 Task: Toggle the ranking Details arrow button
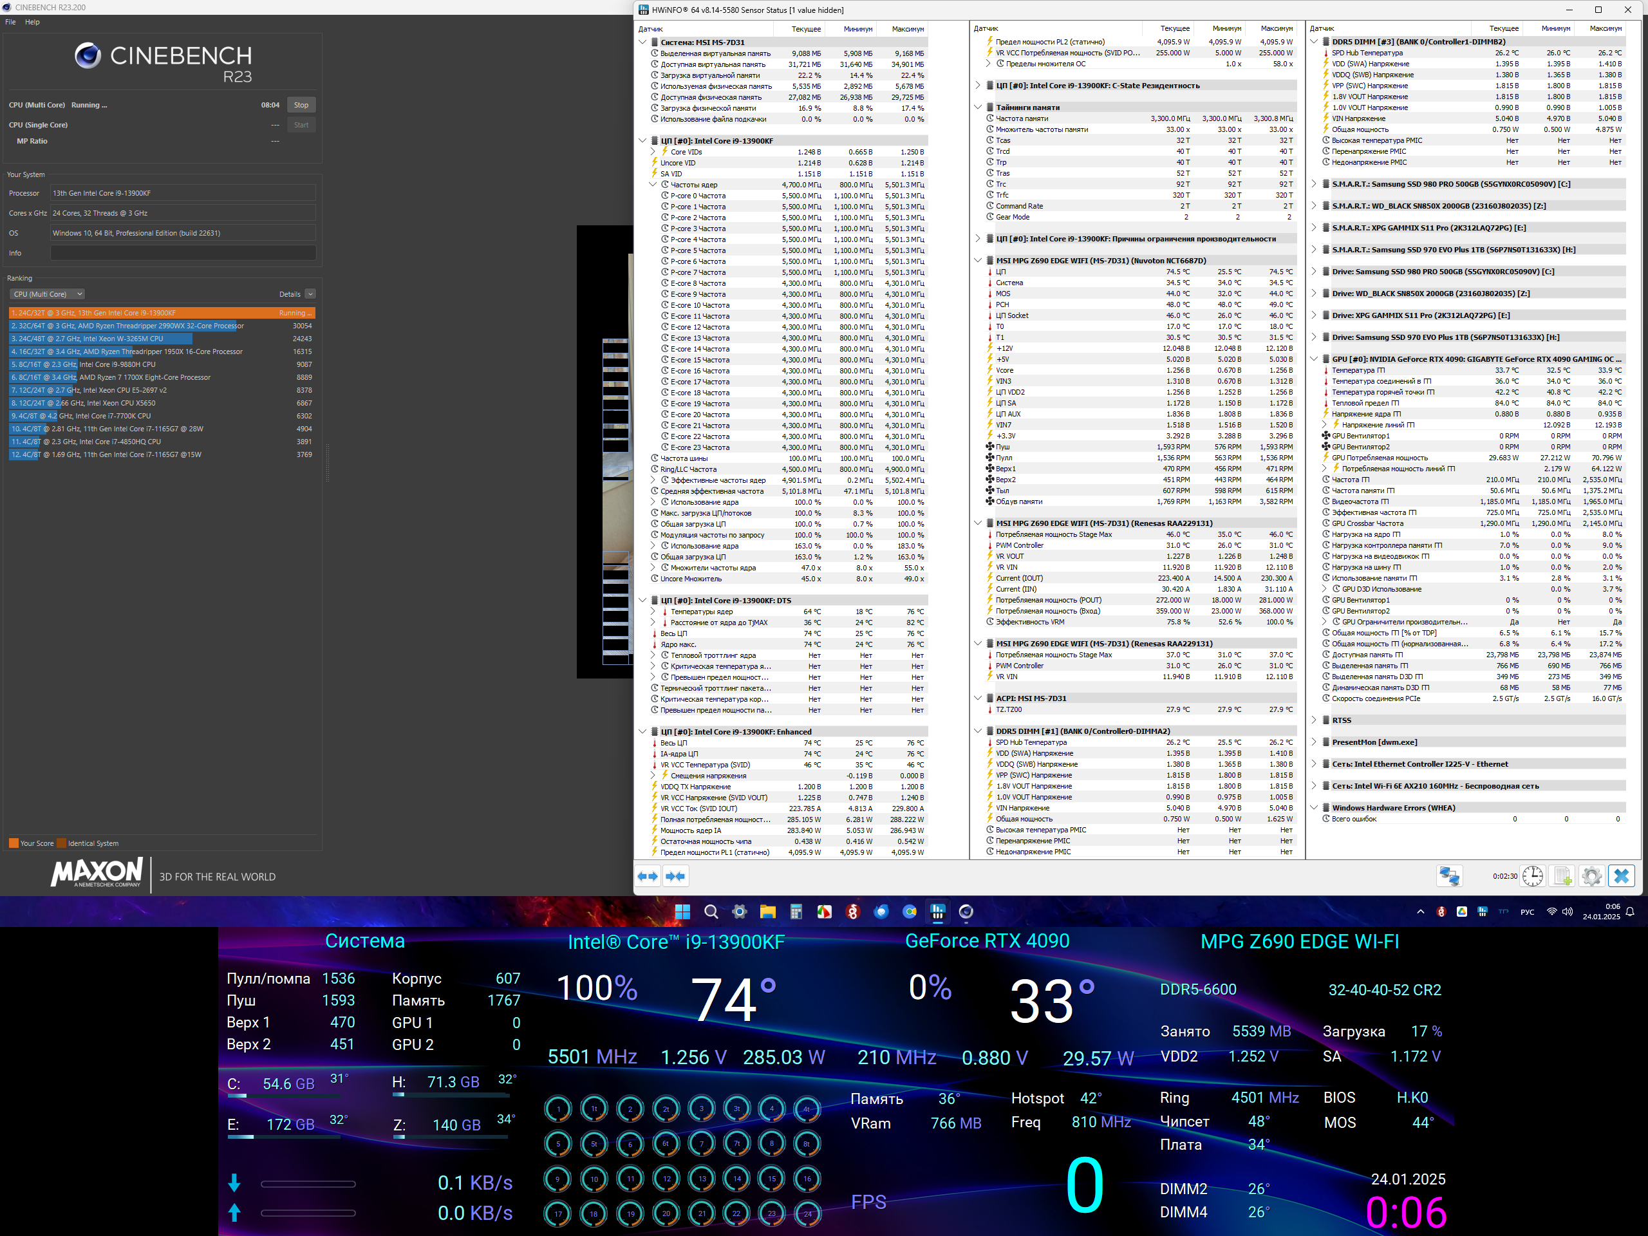tap(311, 294)
